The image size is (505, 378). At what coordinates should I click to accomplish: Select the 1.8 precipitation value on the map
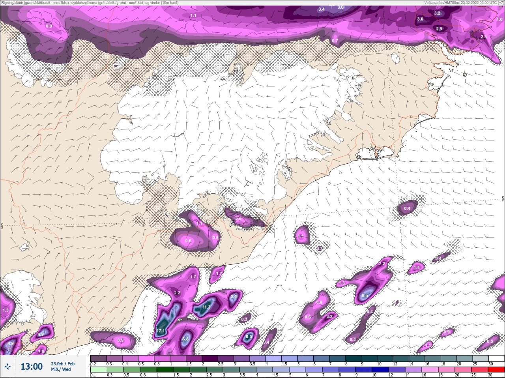point(41,351)
